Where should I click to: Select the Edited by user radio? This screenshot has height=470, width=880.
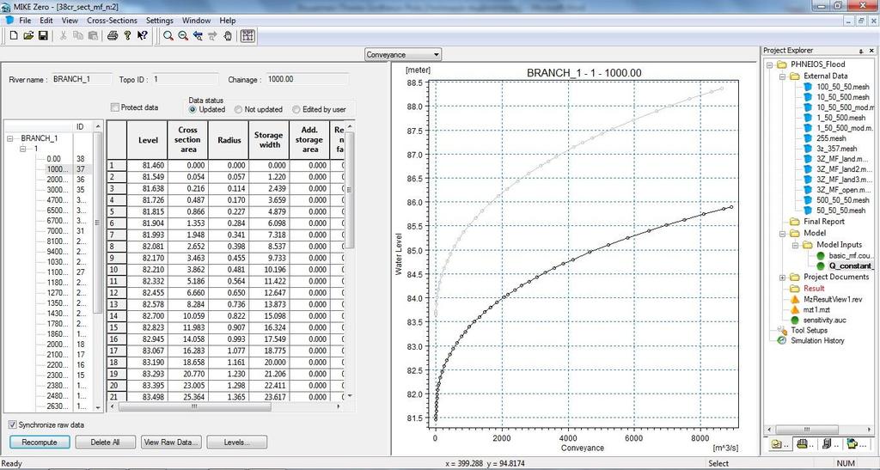(x=296, y=109)
